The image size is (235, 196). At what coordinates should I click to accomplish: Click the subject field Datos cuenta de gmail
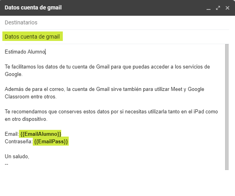117,37
